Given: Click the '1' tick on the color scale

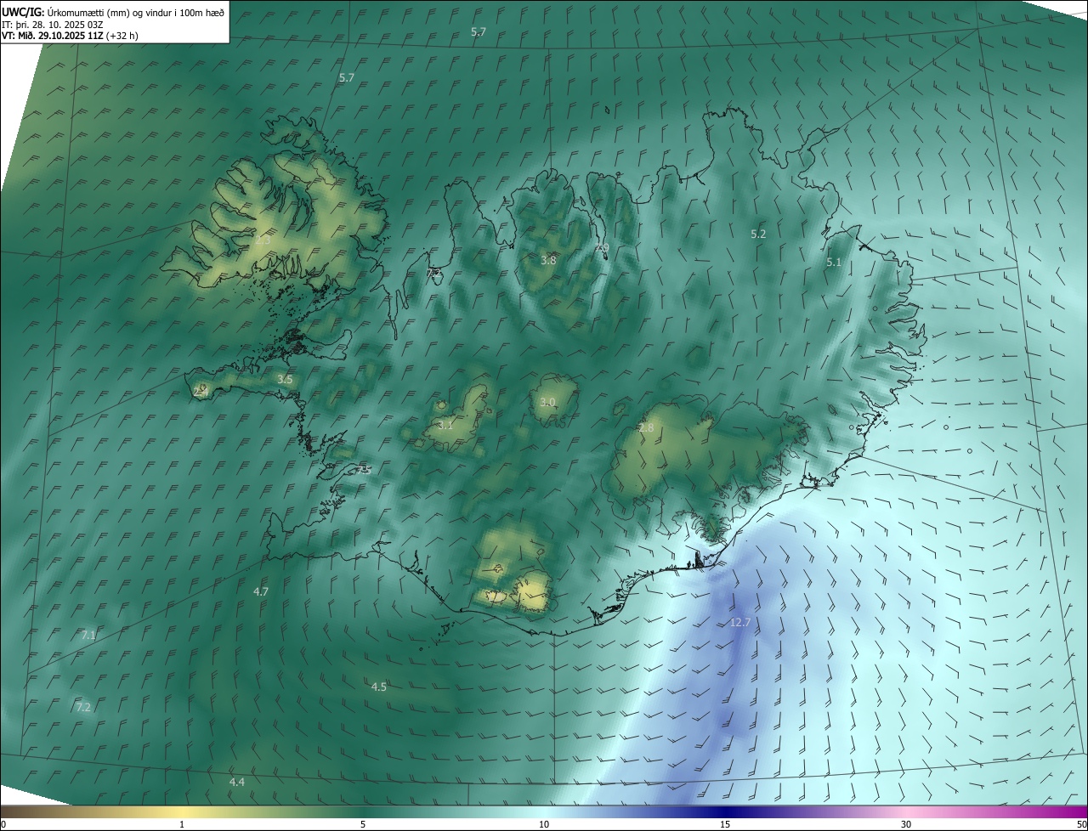Looking at the screenshot, I should 182,824.
